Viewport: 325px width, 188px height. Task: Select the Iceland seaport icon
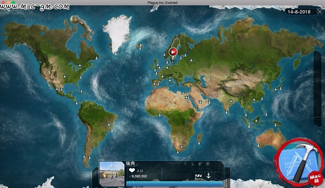(140, 48)
